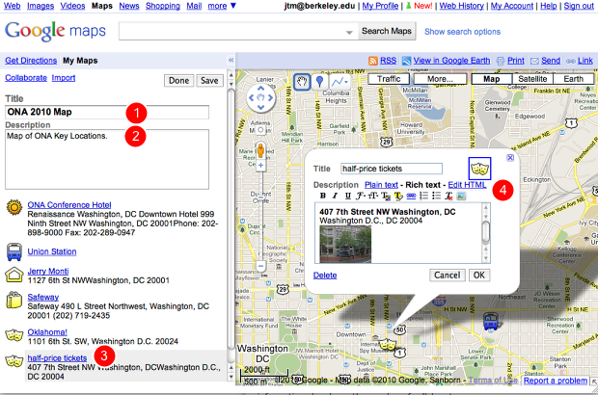Collapse the left panel with double arrow

coord(231,60)
